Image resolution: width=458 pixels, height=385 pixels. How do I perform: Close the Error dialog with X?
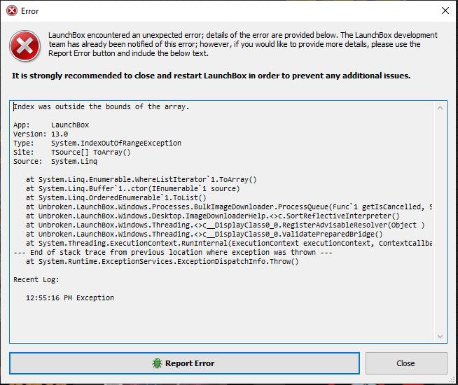point(445,10)
